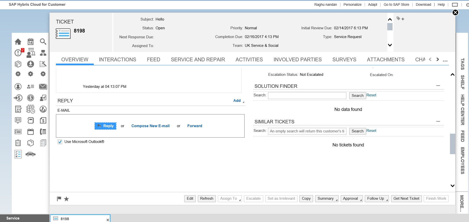Image resolution: width=469 pixels, height=222 pixels.
Task: Click the blue check and cross list icon
Action: 18,154
